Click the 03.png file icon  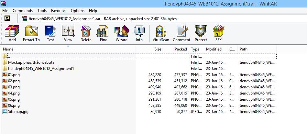coord(5,87)
